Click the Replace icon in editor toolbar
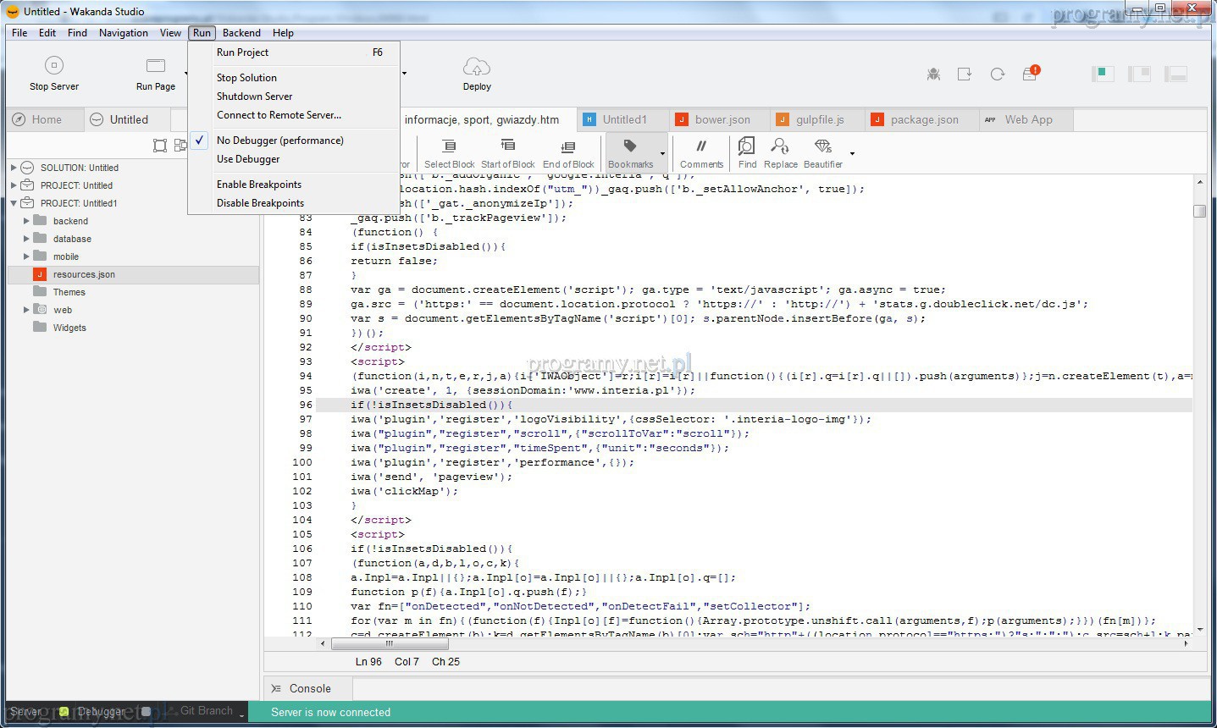 780,146
